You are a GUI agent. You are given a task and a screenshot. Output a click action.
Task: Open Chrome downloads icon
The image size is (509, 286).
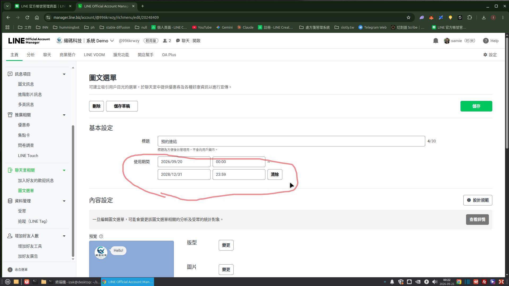point(484,17)
